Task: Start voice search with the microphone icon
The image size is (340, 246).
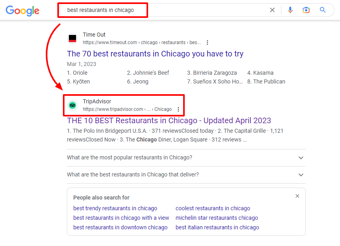Action: point(290,10)
